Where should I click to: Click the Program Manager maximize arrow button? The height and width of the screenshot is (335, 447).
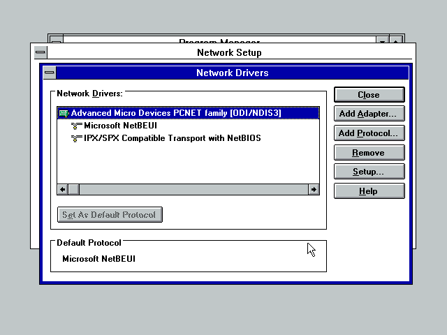click(396, 40)
